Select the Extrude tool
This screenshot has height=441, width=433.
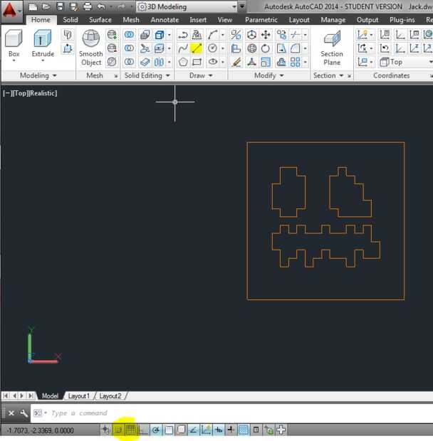(x=43, y=42)
